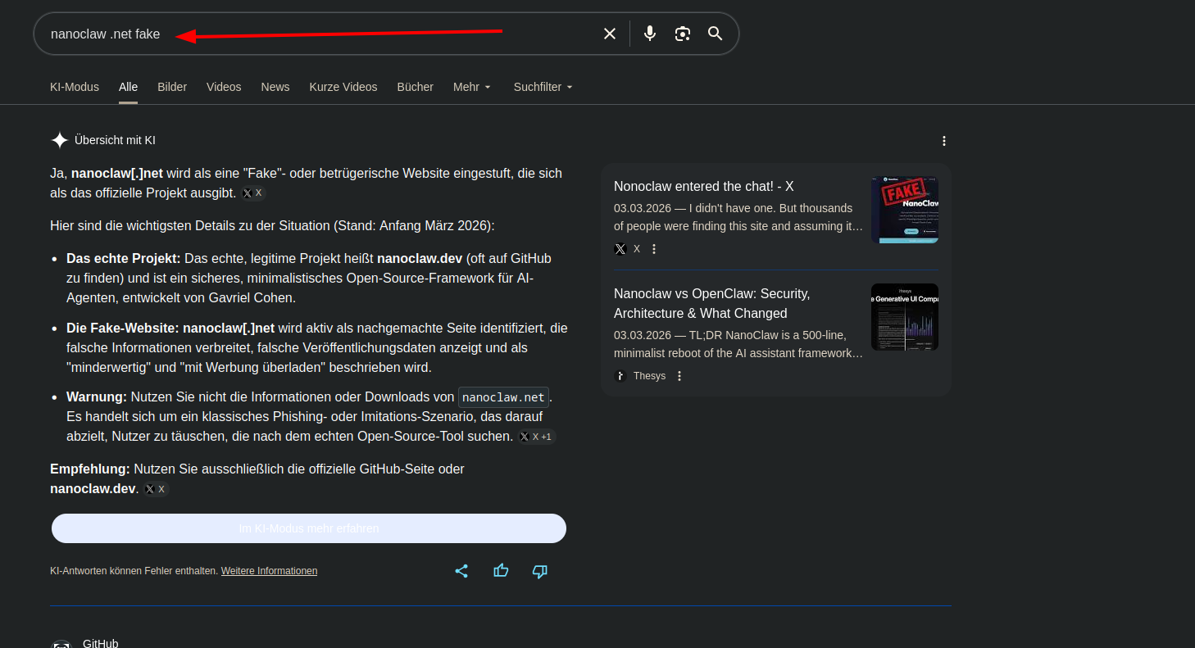Click "KI-Antworten können Fehler enthalten." text

[x=134, y=571]
